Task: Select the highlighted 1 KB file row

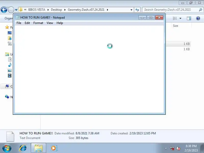Action: [178, 44]
